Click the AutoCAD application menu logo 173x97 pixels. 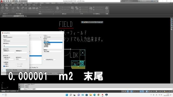(x=2, y=1)
